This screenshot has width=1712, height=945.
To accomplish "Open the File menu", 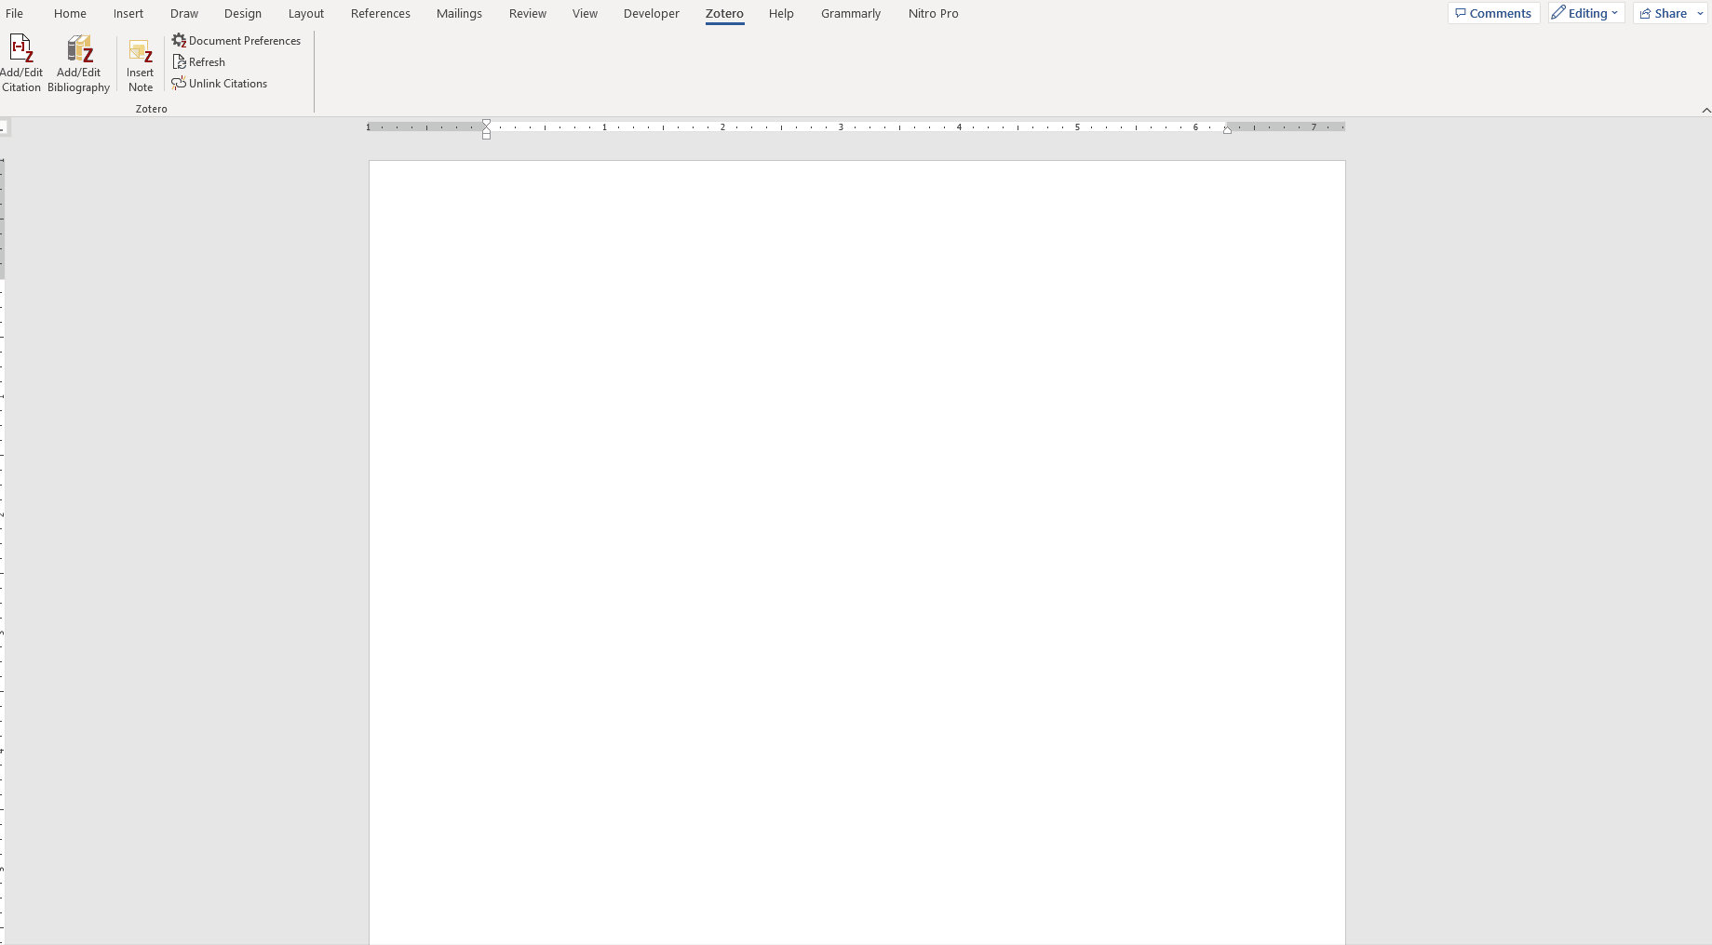I will (x=15, y=13).
